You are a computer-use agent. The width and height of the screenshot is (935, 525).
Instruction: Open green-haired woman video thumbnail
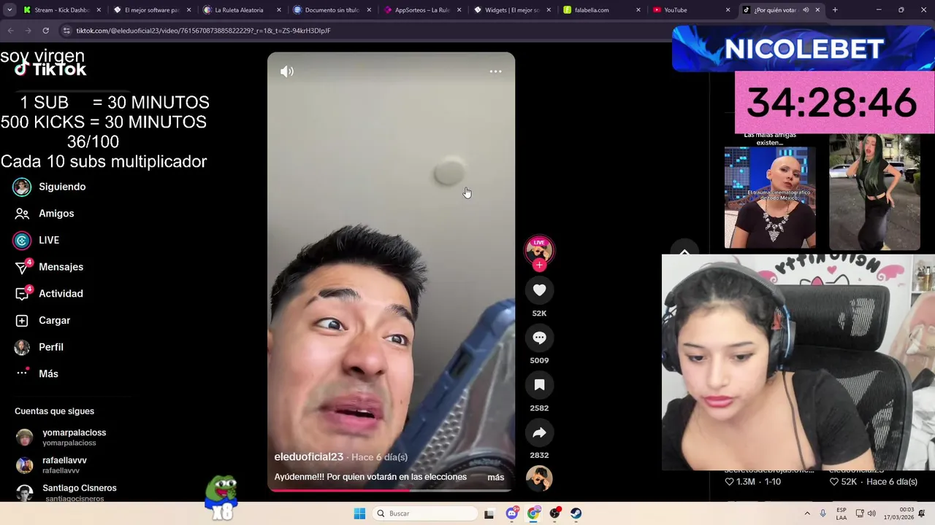click(x=874, y=192)
